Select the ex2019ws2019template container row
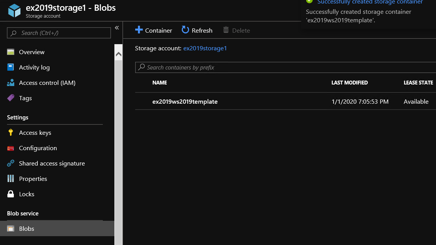The width and height of the screenshot is (436, 245). 185,102
